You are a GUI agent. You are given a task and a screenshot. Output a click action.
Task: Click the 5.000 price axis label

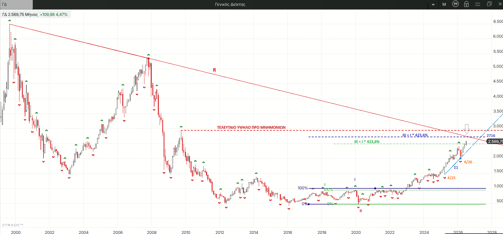(498, 66)
